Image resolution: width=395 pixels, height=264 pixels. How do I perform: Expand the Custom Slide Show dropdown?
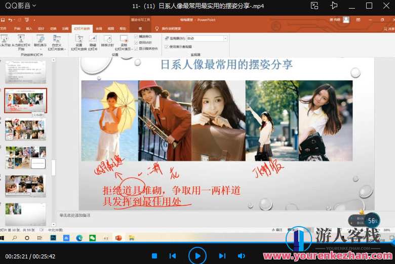56,42
